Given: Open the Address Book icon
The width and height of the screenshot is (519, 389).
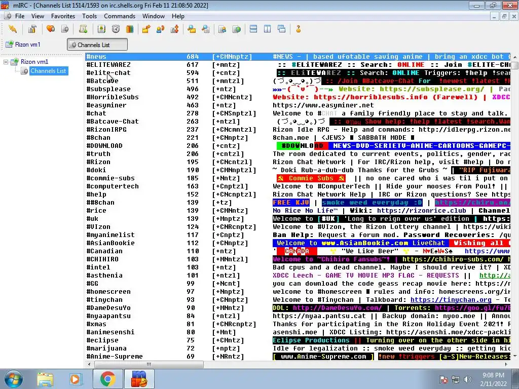Looking at the screenshot, I should pos(101,29).
